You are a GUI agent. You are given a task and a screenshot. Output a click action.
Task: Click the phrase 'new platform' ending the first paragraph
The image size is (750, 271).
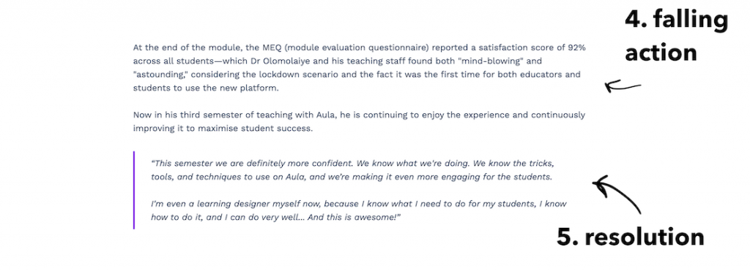click(250, 88)
